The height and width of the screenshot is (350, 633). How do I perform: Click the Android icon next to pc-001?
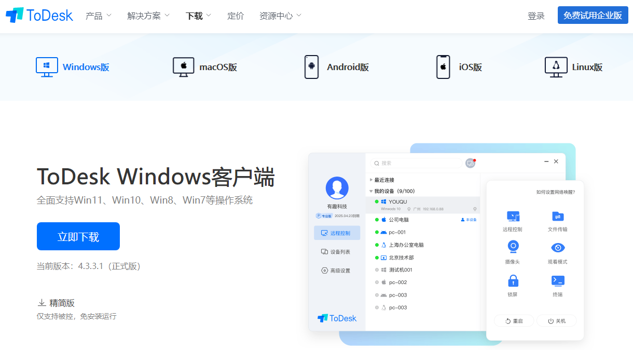tap(384, 232)
